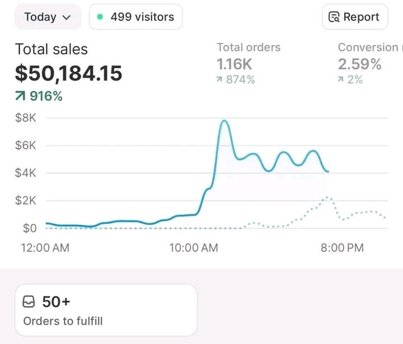Image resolution: width=403 pixels, height=344 pixels.
Task: Click the 10:00 AM axis label
Action: 194,247
